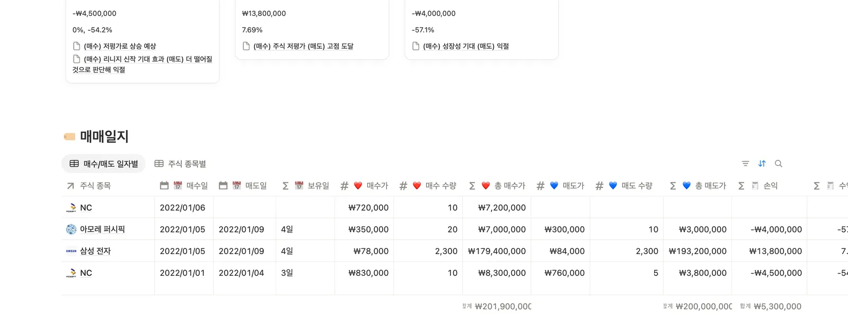Viewport: 848px width, 324px height.
Task: Open the database search magnifier icon
Action: point(778,164)
